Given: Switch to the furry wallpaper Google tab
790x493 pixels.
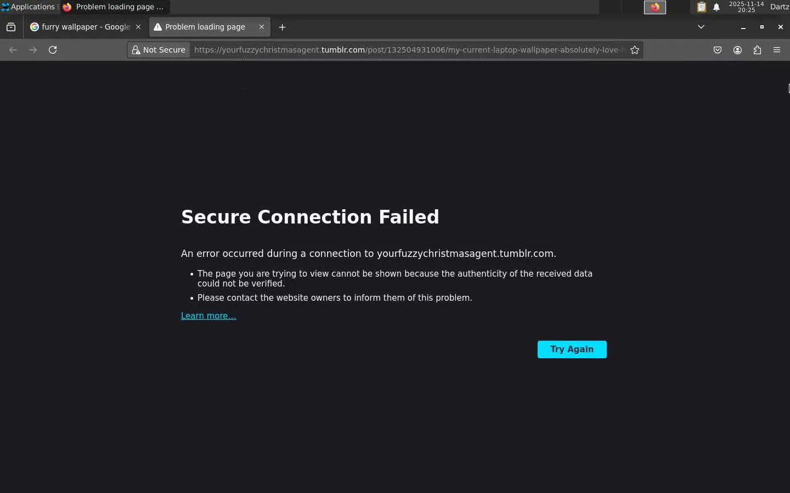Looking at the screenshot, I should tap(82, 27).
